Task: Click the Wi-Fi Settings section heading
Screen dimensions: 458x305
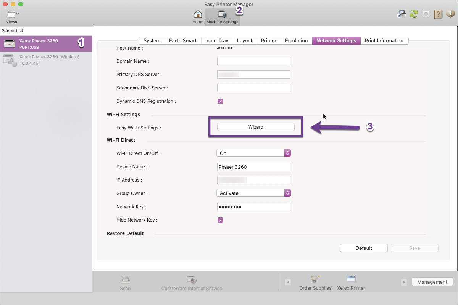Action: tap(123, 114)
